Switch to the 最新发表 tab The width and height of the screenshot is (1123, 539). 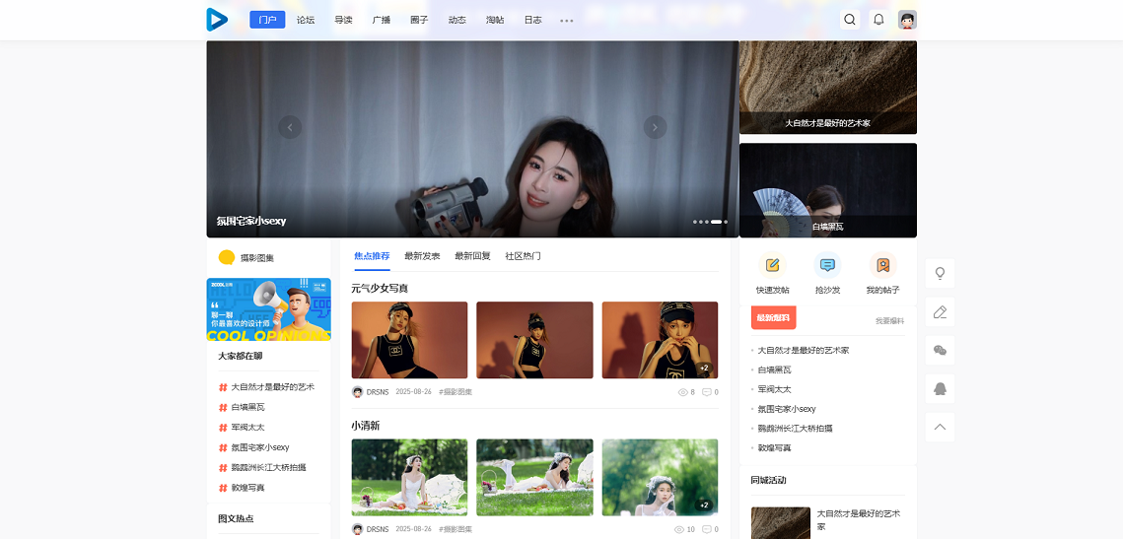(x=422, y=256)
